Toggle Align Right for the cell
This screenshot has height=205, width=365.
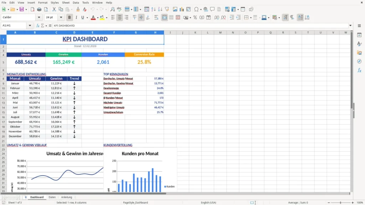point(127,17)
